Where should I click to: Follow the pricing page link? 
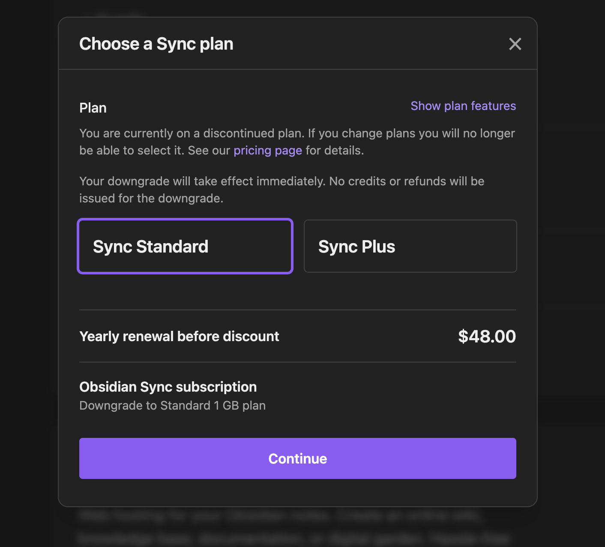(x=268, y=151)
